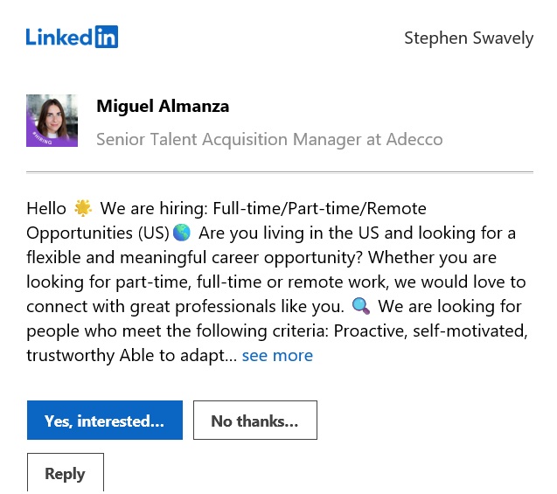
Task: Open Miguel Almanza's profile photo
Action: click(x=52, y=120)
